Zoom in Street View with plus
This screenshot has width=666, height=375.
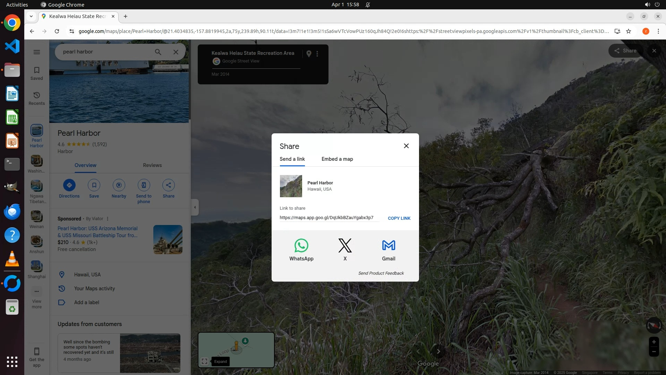654,342
